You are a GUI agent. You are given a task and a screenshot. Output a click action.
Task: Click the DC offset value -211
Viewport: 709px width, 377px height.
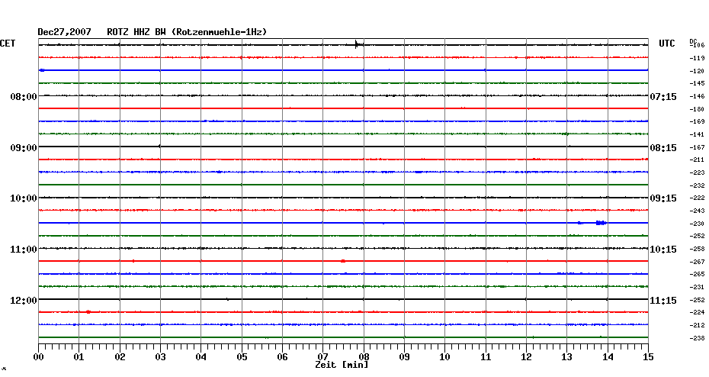[698, 159]
